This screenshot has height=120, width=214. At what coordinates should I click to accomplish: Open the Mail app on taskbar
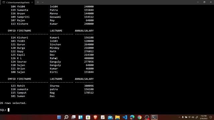(x=110, y=117)
